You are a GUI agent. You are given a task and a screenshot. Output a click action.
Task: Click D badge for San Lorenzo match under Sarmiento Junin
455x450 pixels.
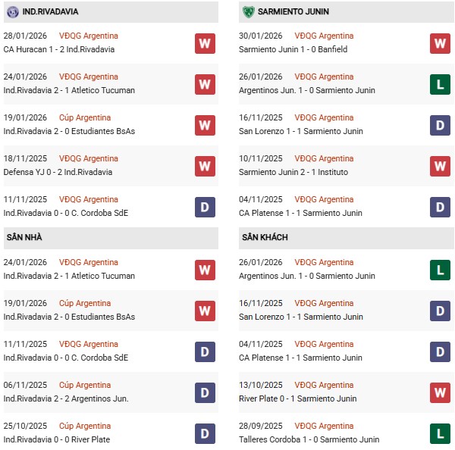point(440,125)
